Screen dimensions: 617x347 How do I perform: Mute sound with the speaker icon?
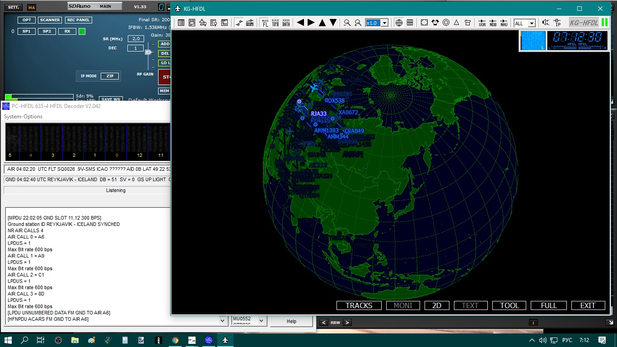click(x=546, y=23)
